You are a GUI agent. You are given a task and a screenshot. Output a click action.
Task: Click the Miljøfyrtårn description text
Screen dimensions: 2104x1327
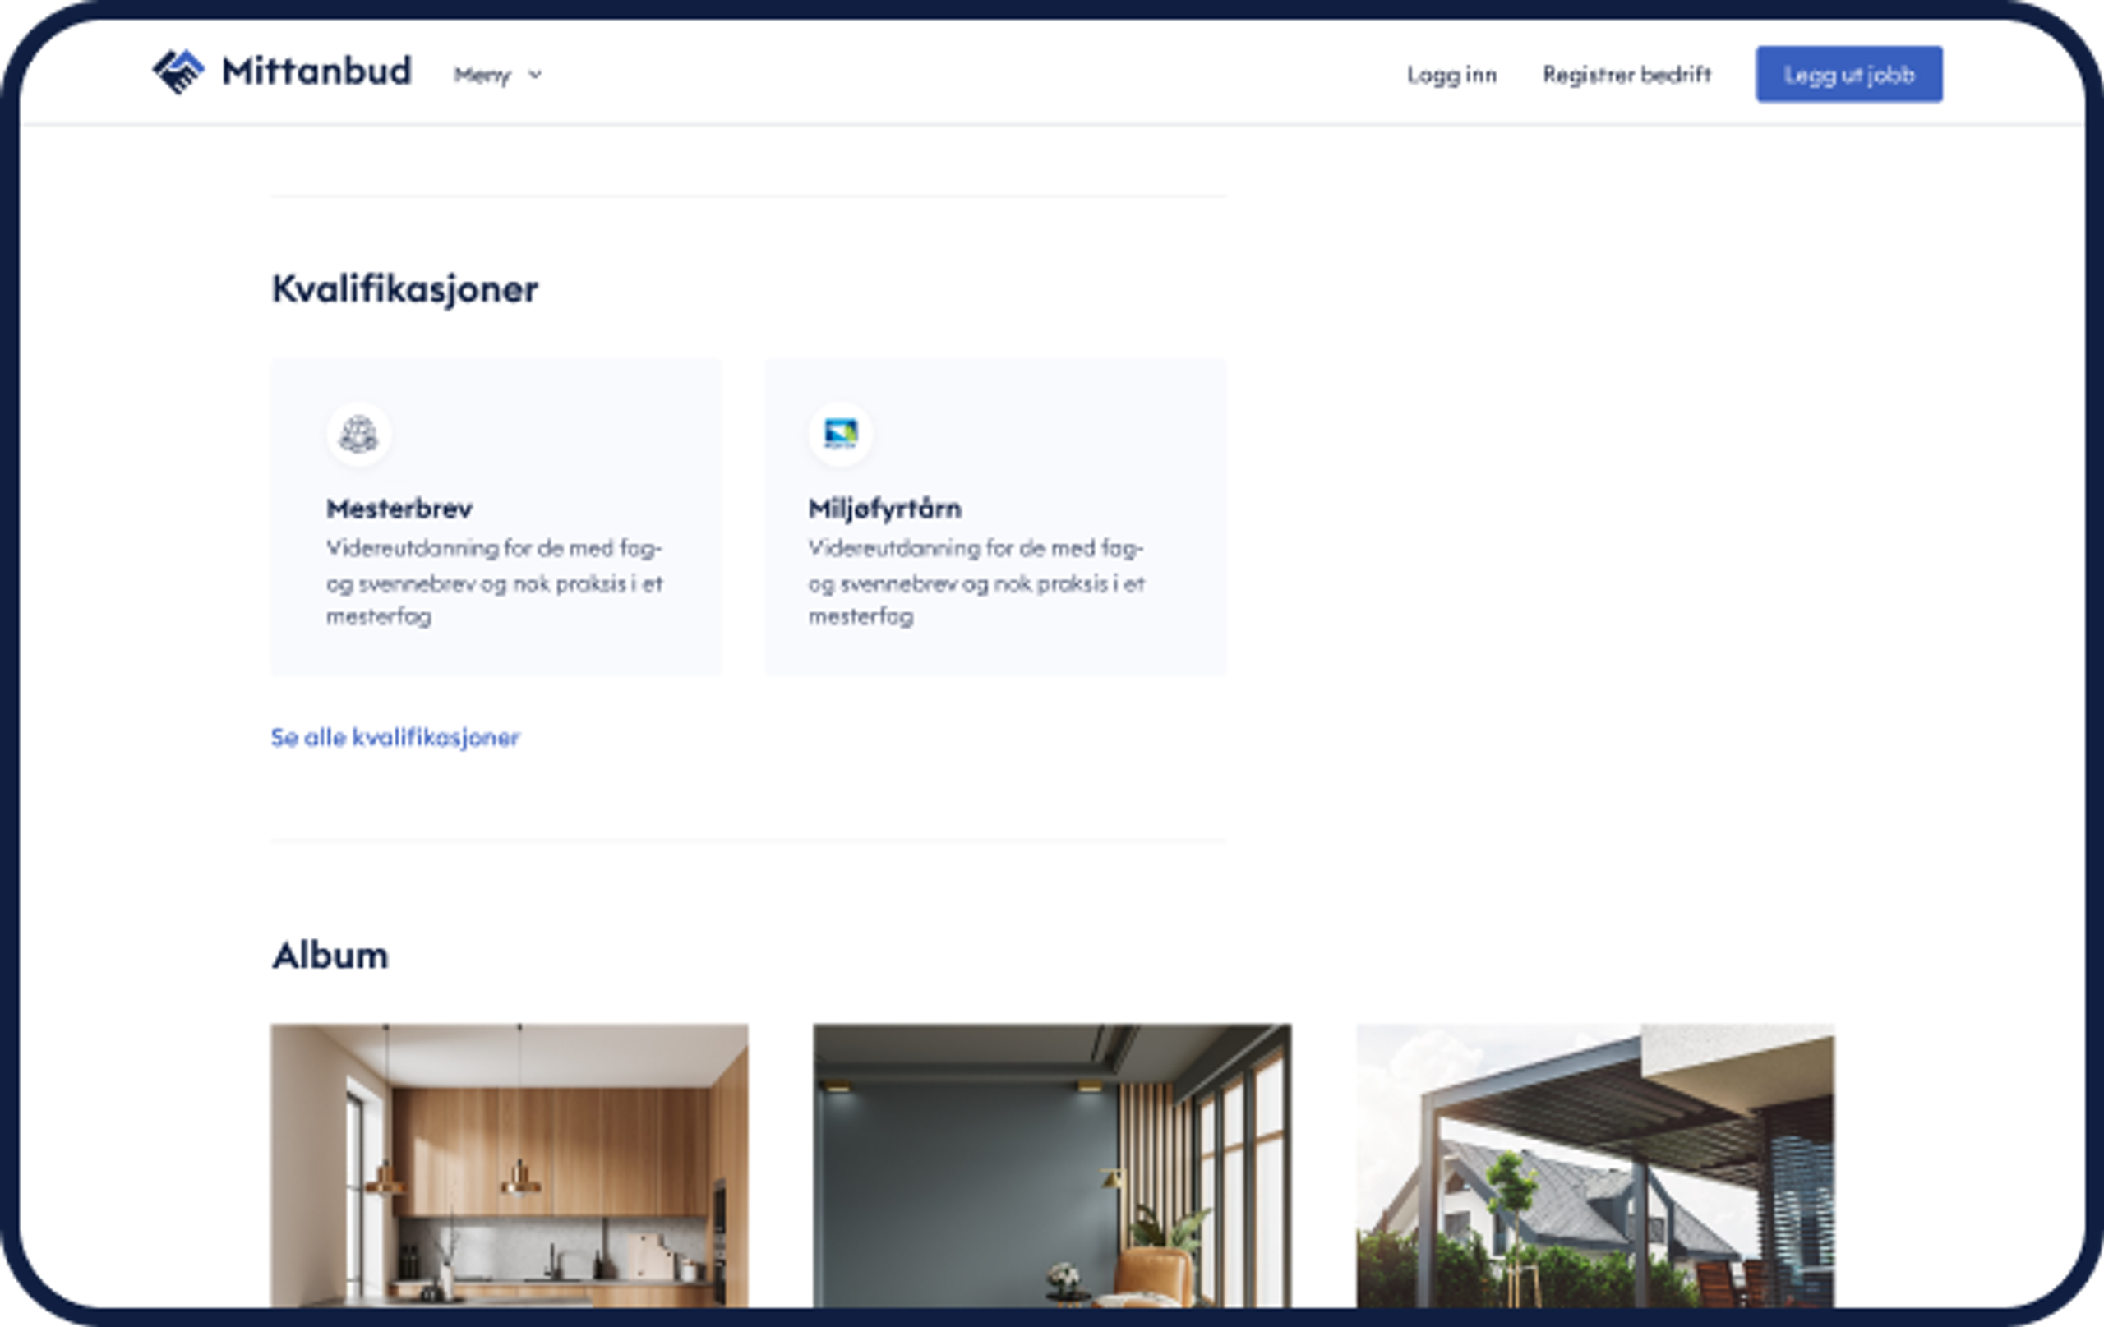[975, 582]
